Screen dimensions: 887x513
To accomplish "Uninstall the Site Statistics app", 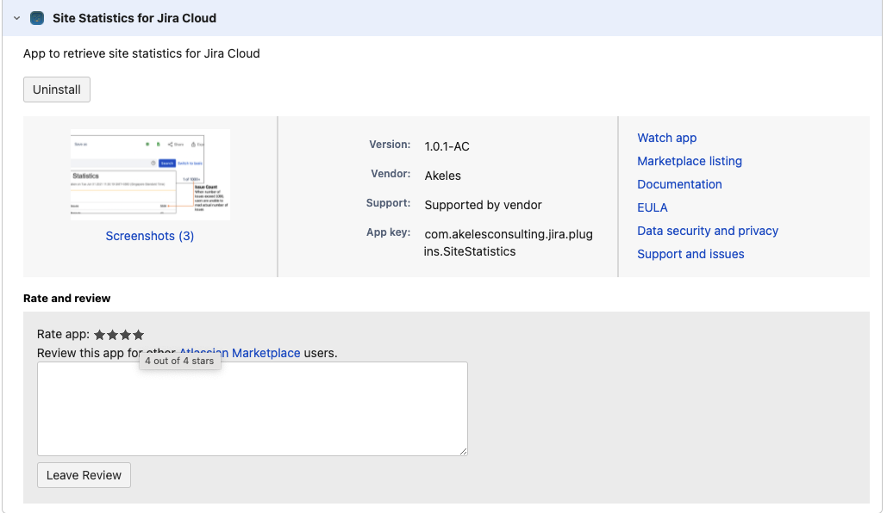I will [57, 90].
